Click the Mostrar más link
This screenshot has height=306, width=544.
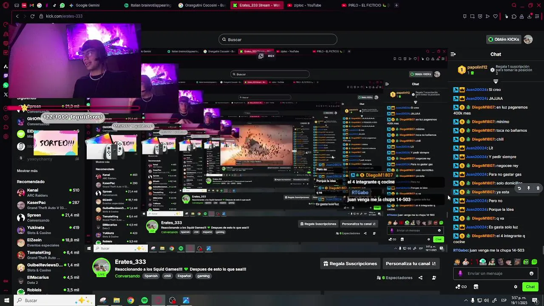pos(27,171)
